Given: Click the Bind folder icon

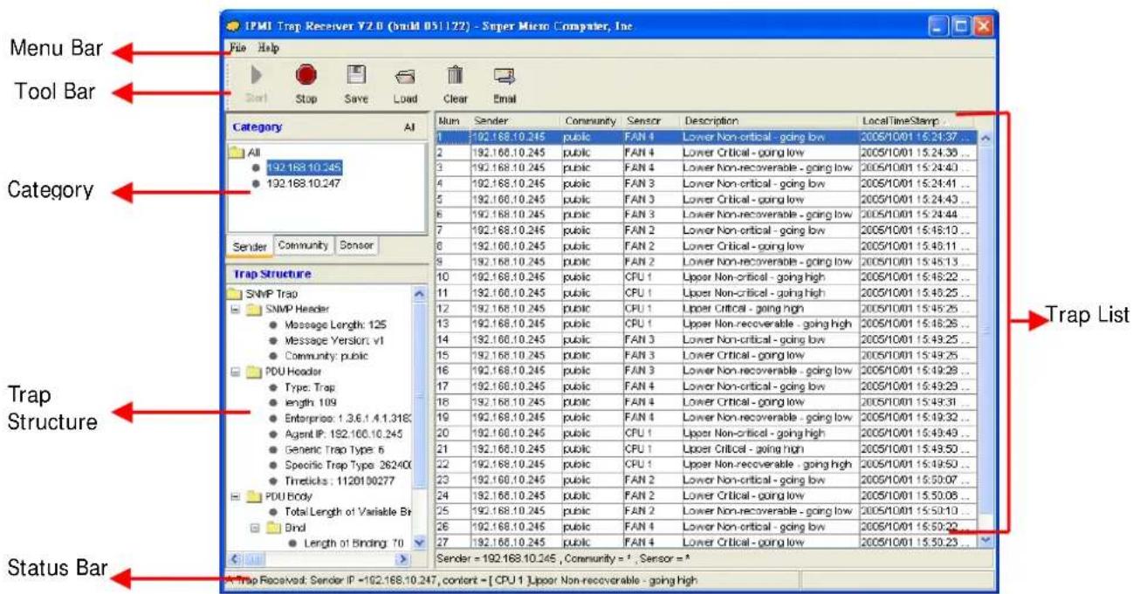Looking at the screenshot, I should click(x=275, y=528).
